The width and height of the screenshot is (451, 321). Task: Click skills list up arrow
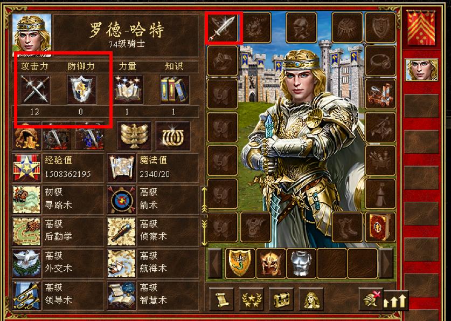point(204,201)
